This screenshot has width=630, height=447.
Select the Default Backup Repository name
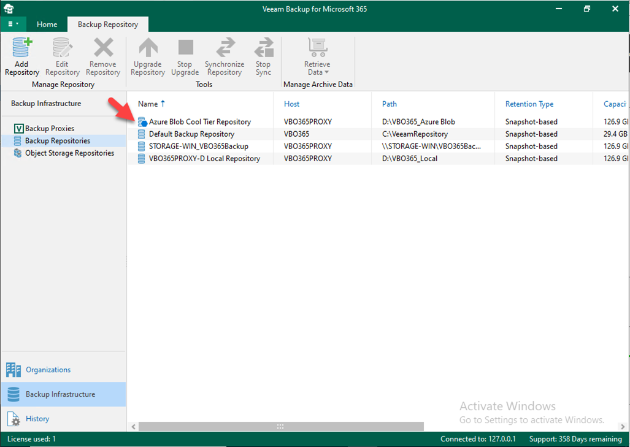(x=191, y=134)
